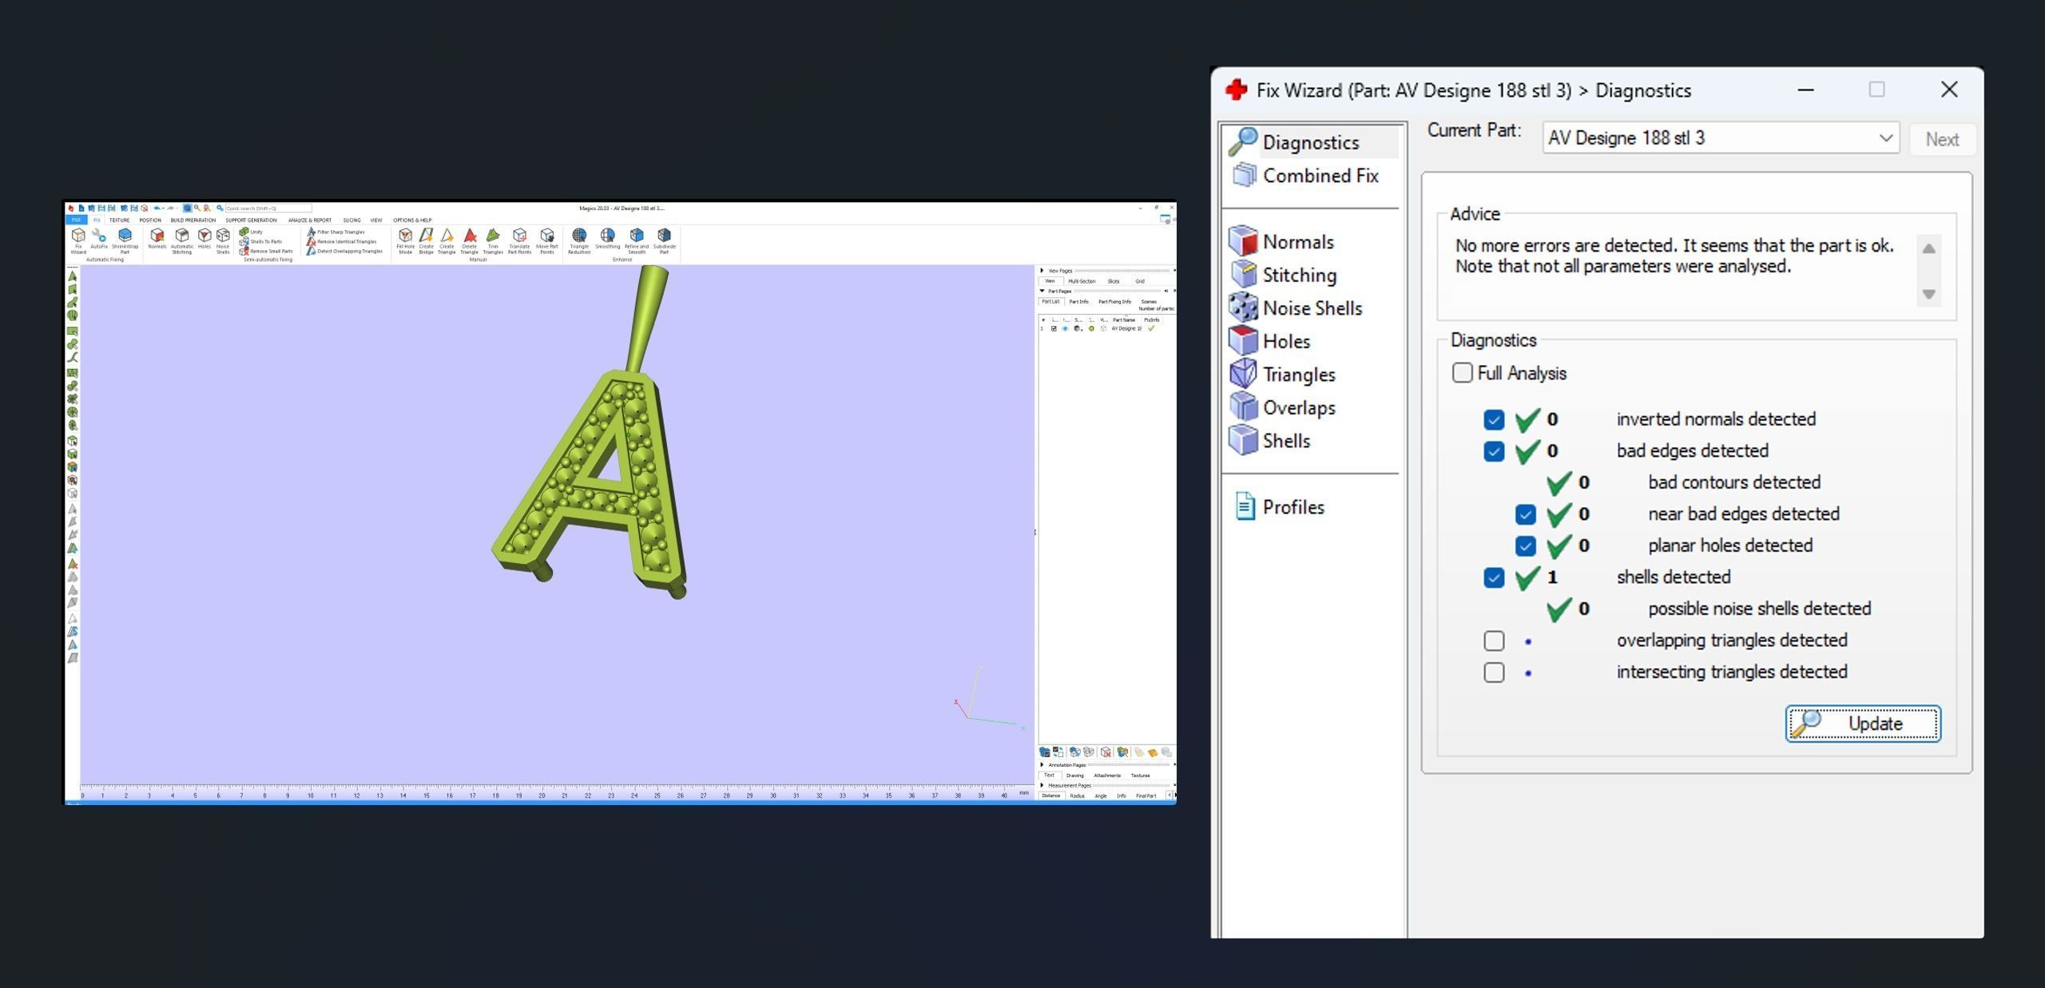
Task: Switch to Support Generation ribbon tab
Action: tap(251, 220)
